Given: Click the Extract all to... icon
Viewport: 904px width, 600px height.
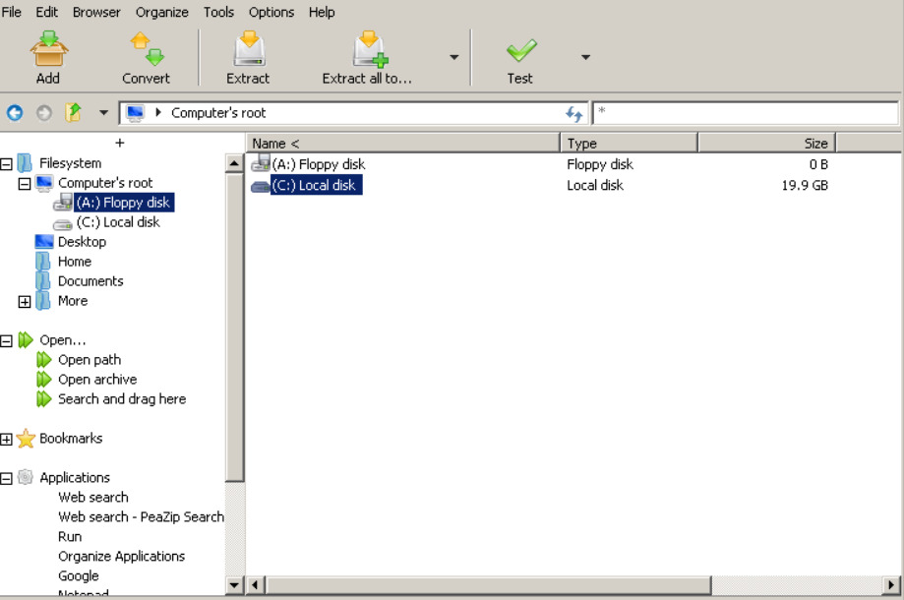Looking at the screenshot, I should (370, 49).
